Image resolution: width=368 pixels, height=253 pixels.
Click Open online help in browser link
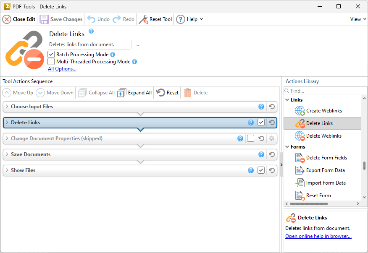click(318, 236)
